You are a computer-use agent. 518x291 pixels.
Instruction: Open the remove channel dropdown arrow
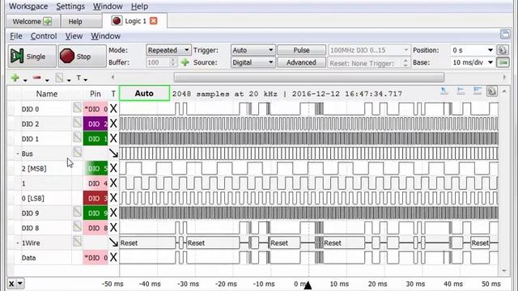[x=47, y=80]
